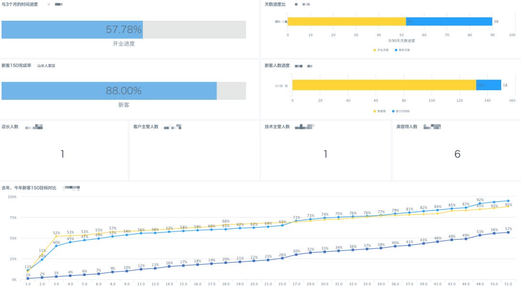Select the blue bar segment in 天数进度比
The height and width of the screenshot is (288, 521).
tap(449, 21)
